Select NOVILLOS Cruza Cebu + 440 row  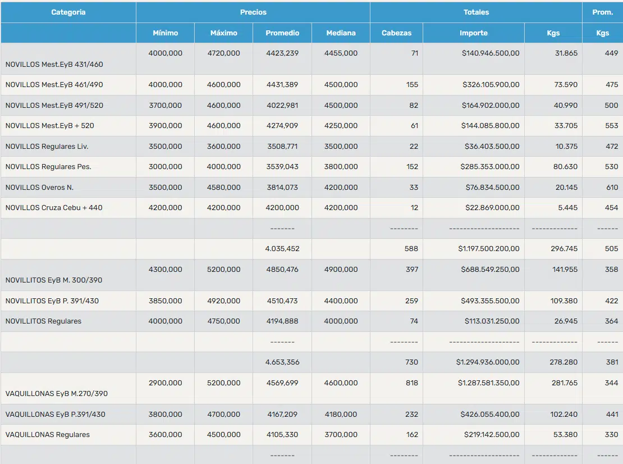pos(311,207)
